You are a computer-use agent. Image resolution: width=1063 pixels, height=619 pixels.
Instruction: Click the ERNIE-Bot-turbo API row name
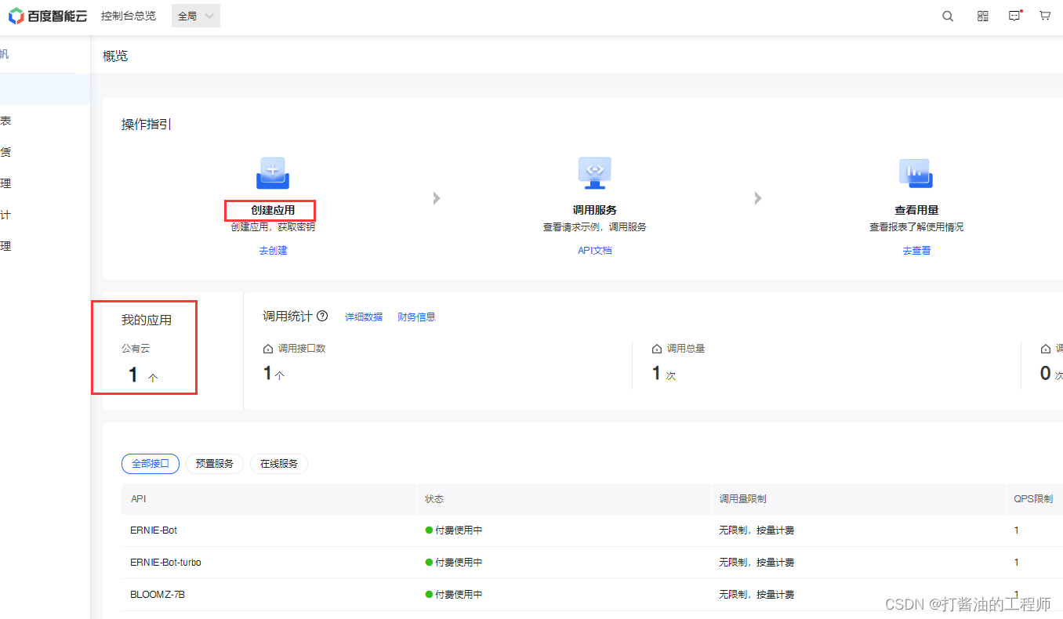[x=165, y=563]
